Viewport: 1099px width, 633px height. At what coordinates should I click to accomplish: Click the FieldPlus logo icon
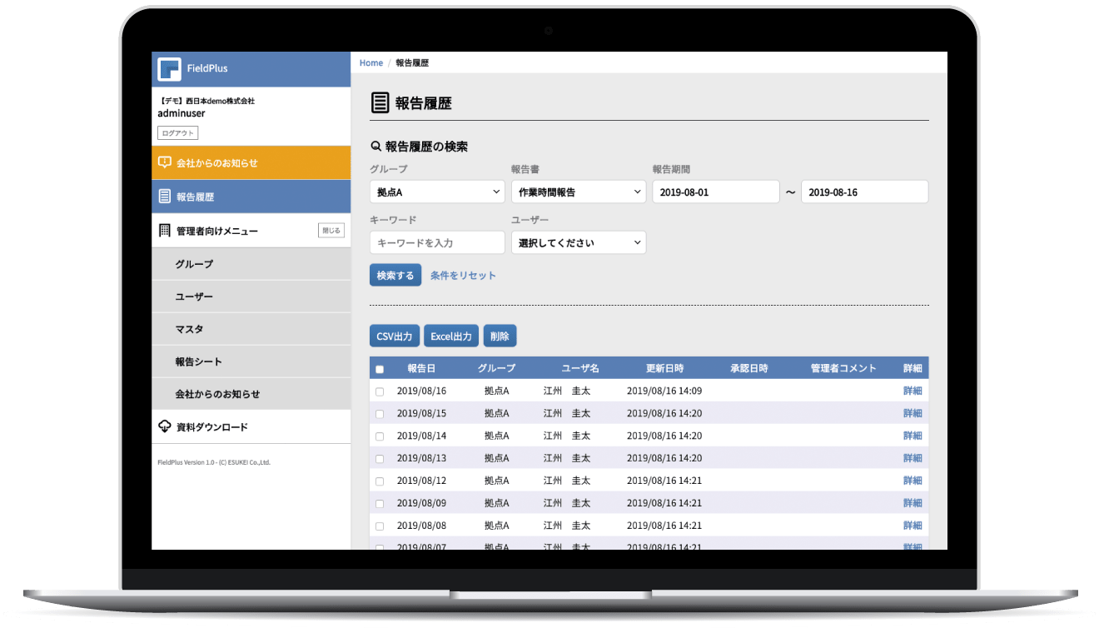coord(169,68)
